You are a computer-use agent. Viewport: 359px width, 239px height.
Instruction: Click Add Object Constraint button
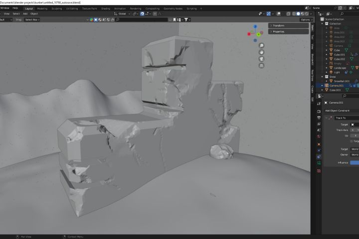point(337,111)
